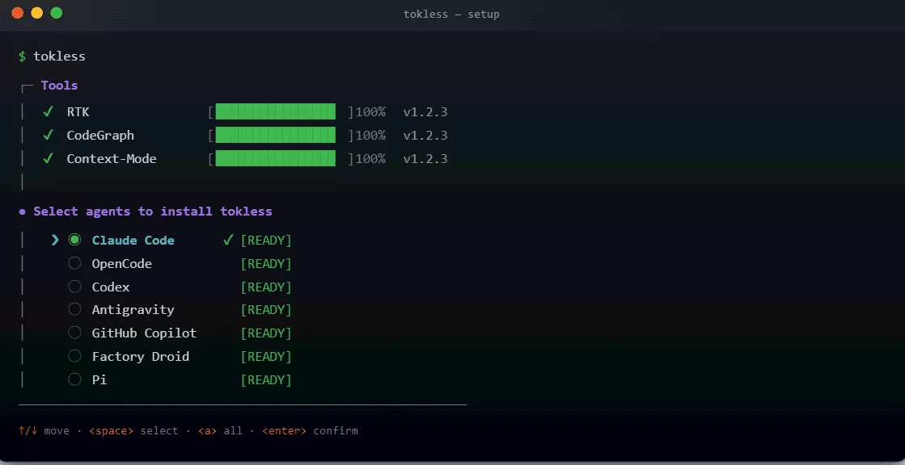Click the Factory Droid agent label
The width and height of the screenshot is (905, 465).
tap(140, 357)
